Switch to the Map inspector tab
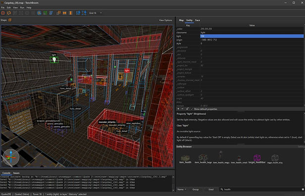The width and height of the screenshot is (305, 196). [x=181, y=20]
